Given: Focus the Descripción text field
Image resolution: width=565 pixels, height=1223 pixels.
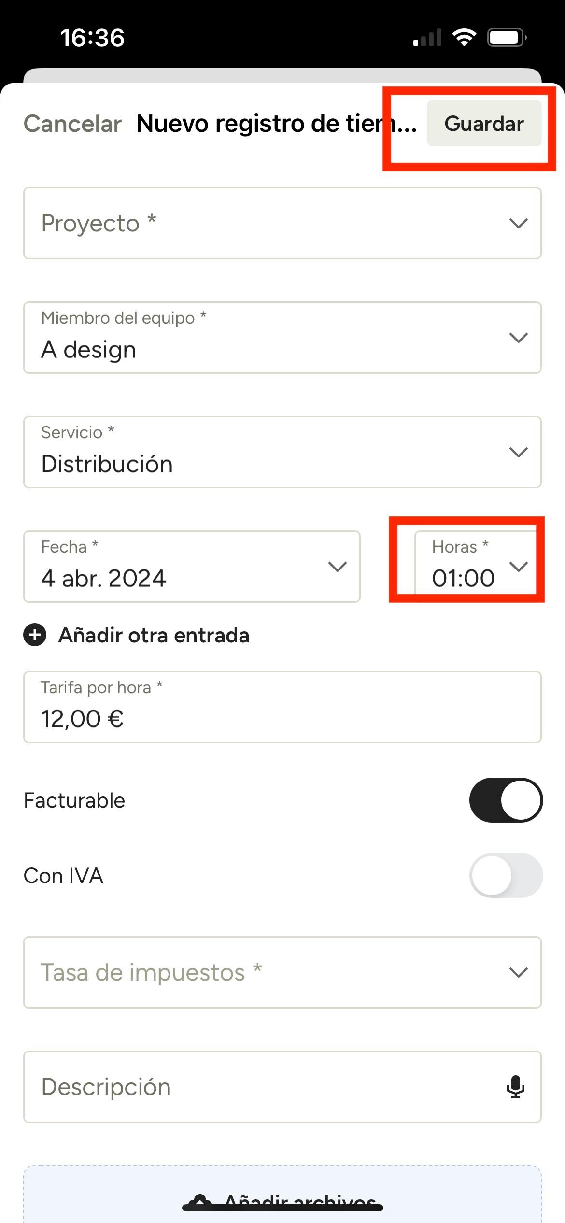Looking at the screenshot, I should (x=261, y=1087).
